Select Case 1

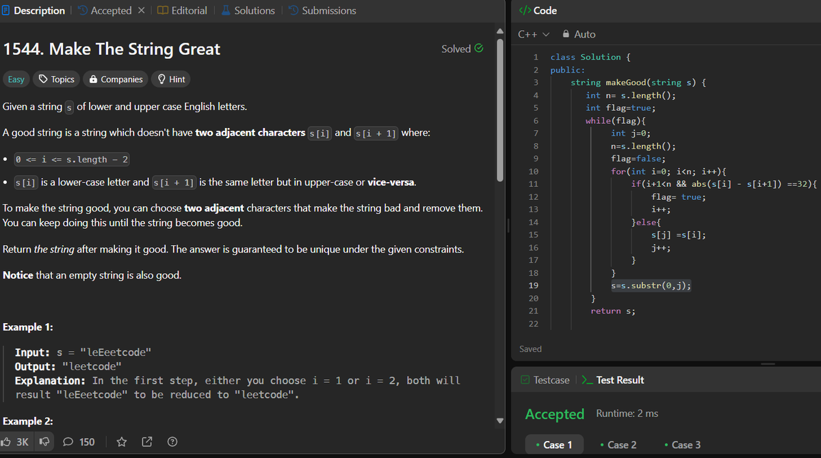[554, 444]
